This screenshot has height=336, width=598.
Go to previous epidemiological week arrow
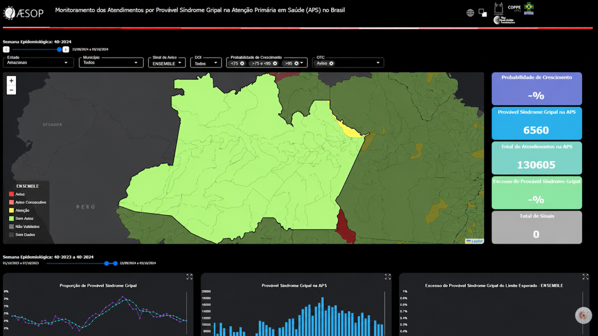click(x=6, y=49)
